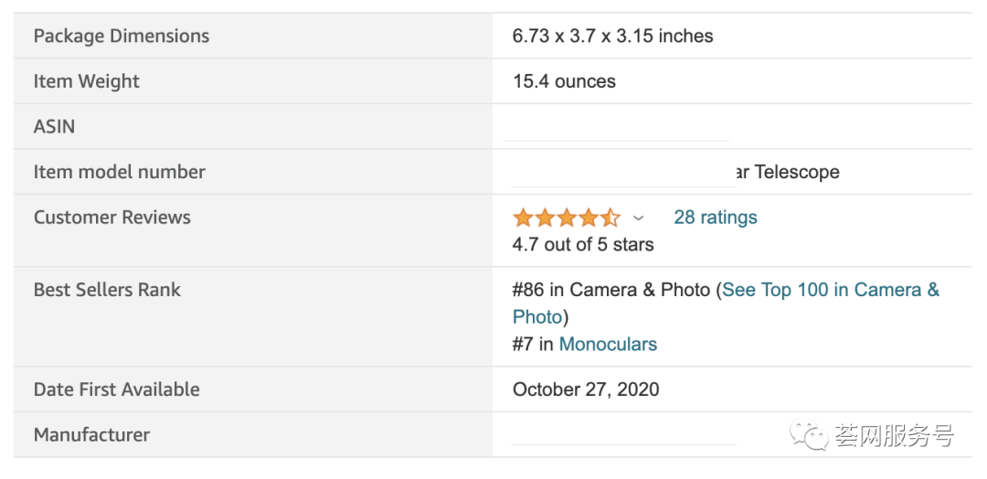Click the #86 in Camera & Photo rank text
The height and width of the screenshot is (479, 987).
pyautogui.click(x=610, y=290)
